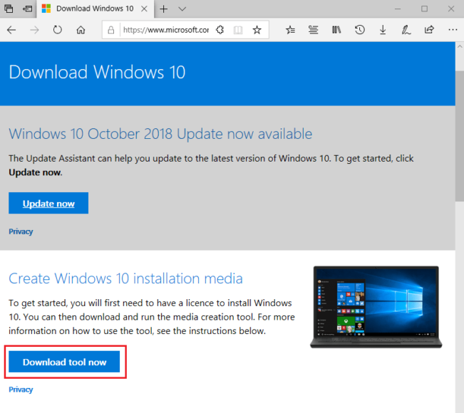Open the tabs you've set aside icon
This screenshot has width=464, height=413.
[x=9, y=9]
